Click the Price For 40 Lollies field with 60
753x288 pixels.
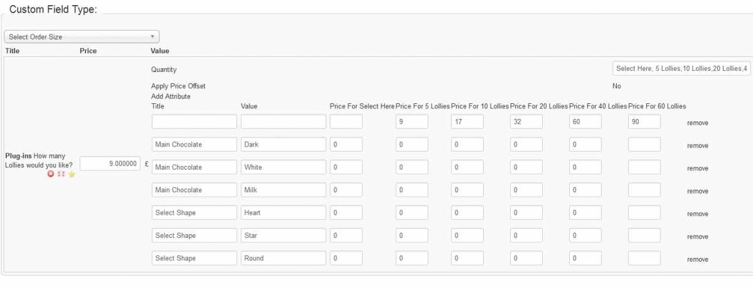pyautogui.click(x=585, y=122)
